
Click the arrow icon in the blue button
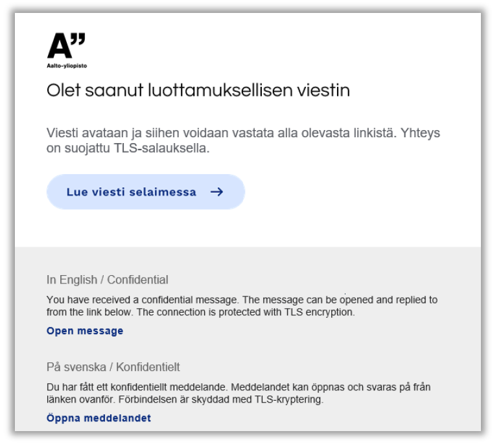216,192
